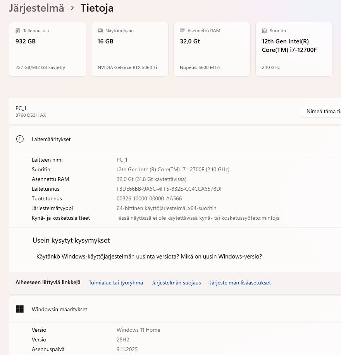Click the breadcrumb chevron after Järjestelmä
341x355 pixels.
click(72, 8)
